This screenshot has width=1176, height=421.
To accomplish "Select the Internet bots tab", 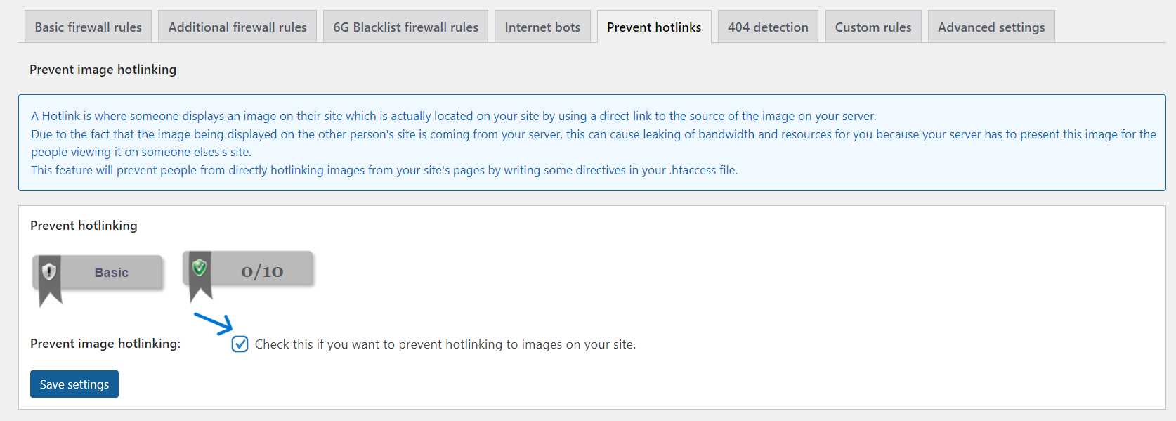I will tap(542, 27).
